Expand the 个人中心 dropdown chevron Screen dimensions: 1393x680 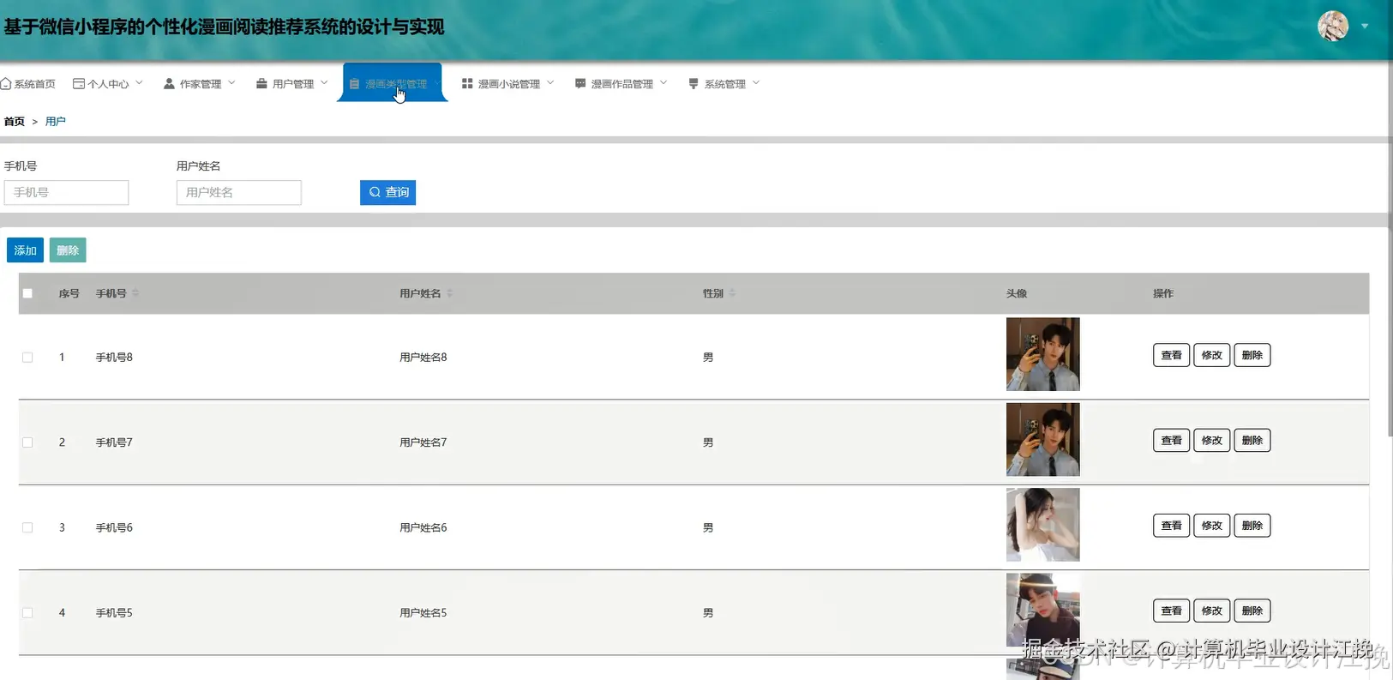[x=139, y=83]
